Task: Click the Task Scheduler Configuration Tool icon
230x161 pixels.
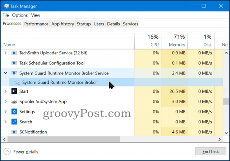Action: [15, 63]
